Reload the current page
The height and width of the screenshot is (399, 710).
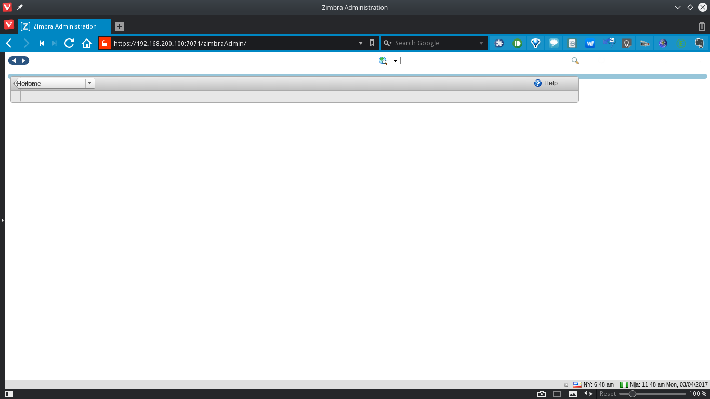(x=69, y=43)
